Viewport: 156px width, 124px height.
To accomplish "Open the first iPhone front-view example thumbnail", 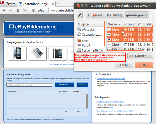I will 17,53.
